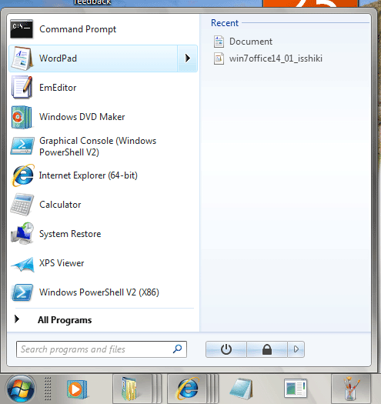Select the Calculator entry text

pos(60,205)
